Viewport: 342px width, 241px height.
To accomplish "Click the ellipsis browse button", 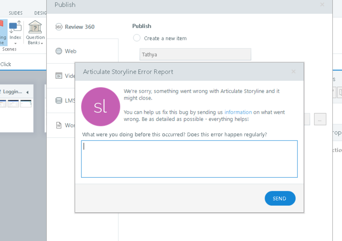I will [320, 120].
